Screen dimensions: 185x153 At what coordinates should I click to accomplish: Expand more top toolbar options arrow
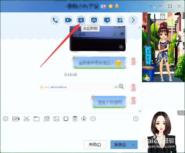133,20
